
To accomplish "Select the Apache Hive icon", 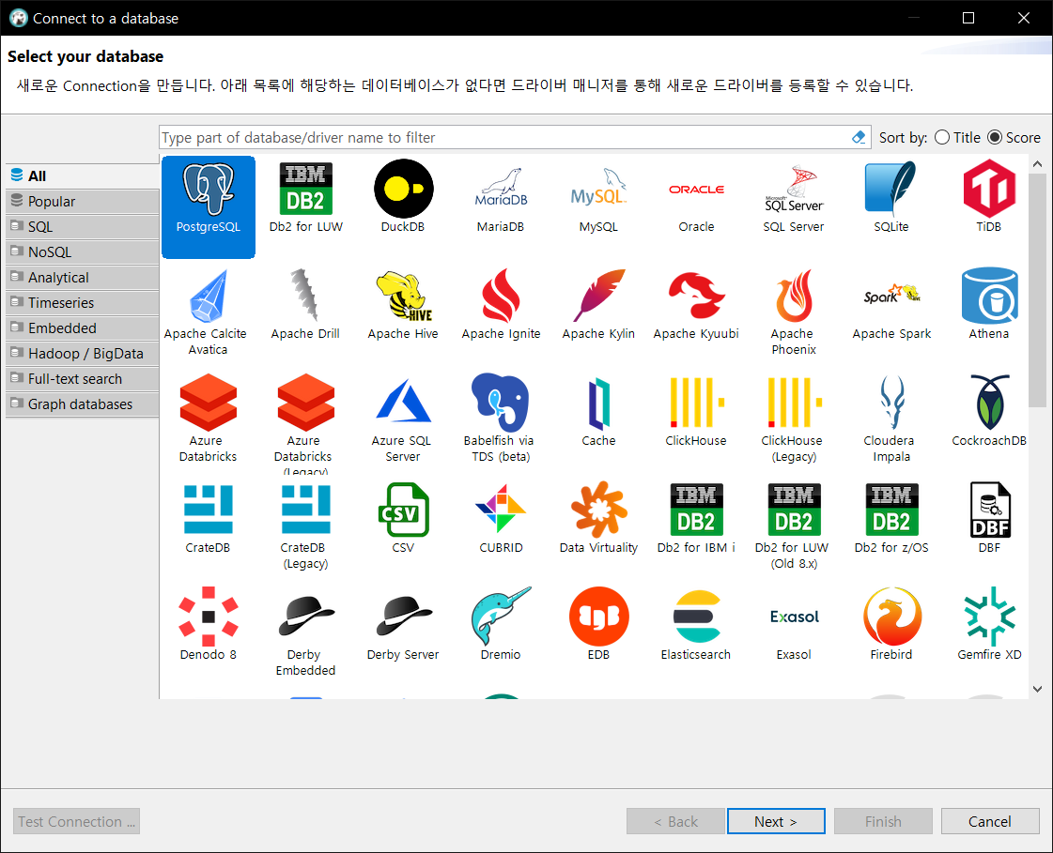I will (x=403, y=297).
